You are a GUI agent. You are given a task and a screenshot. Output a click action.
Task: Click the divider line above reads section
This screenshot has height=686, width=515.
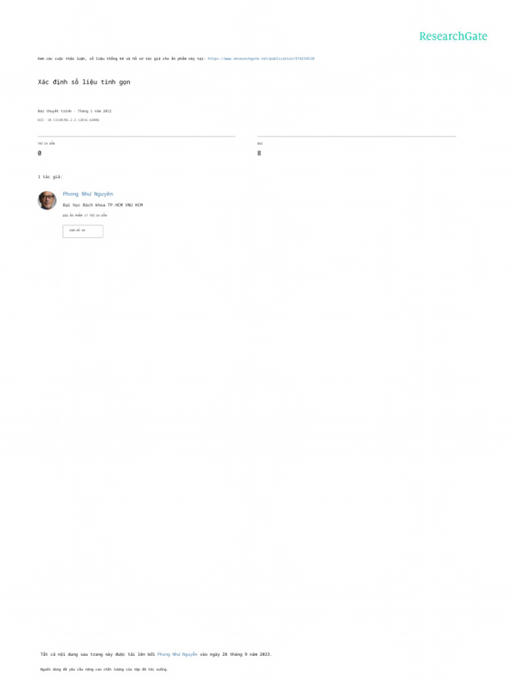357,137
